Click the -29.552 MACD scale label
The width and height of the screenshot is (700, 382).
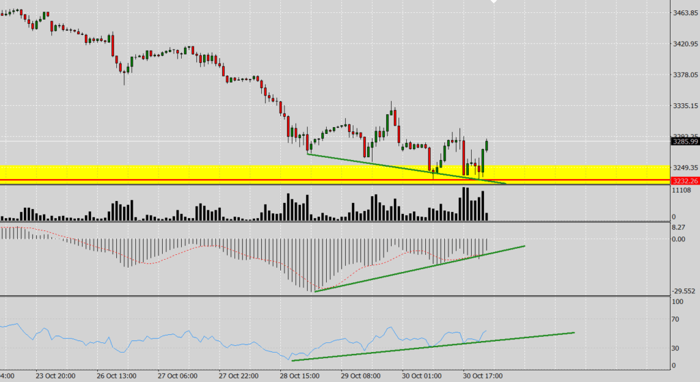coord(684,290)
